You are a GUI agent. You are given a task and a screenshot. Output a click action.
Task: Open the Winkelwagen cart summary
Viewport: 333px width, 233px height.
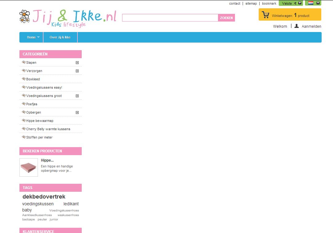click(290, 14)
